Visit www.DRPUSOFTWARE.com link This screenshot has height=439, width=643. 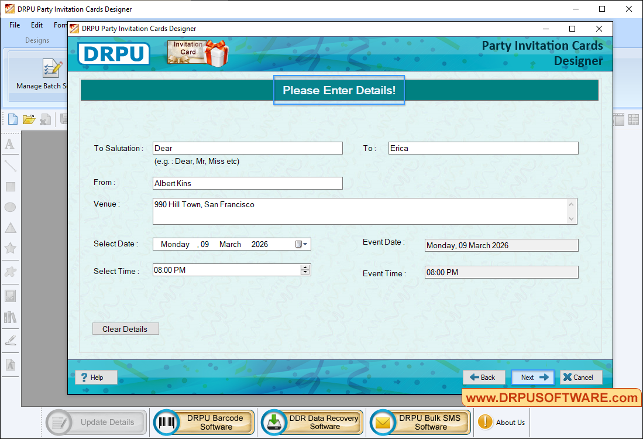pos(552,397)
